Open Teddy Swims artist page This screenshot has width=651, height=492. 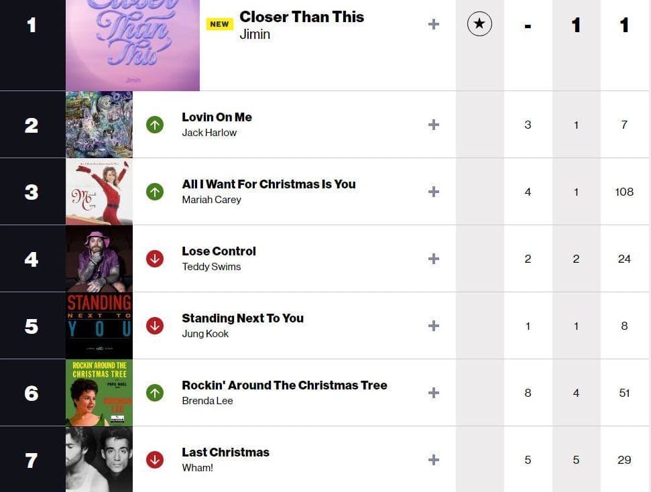[211, 267]
